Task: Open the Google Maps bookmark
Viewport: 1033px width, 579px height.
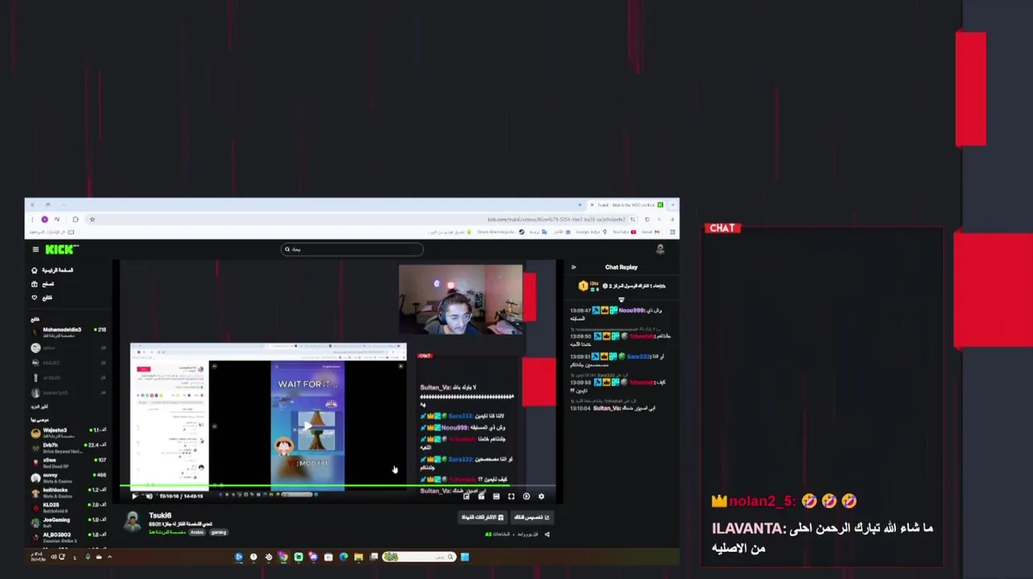Action: tap(592, 232)
